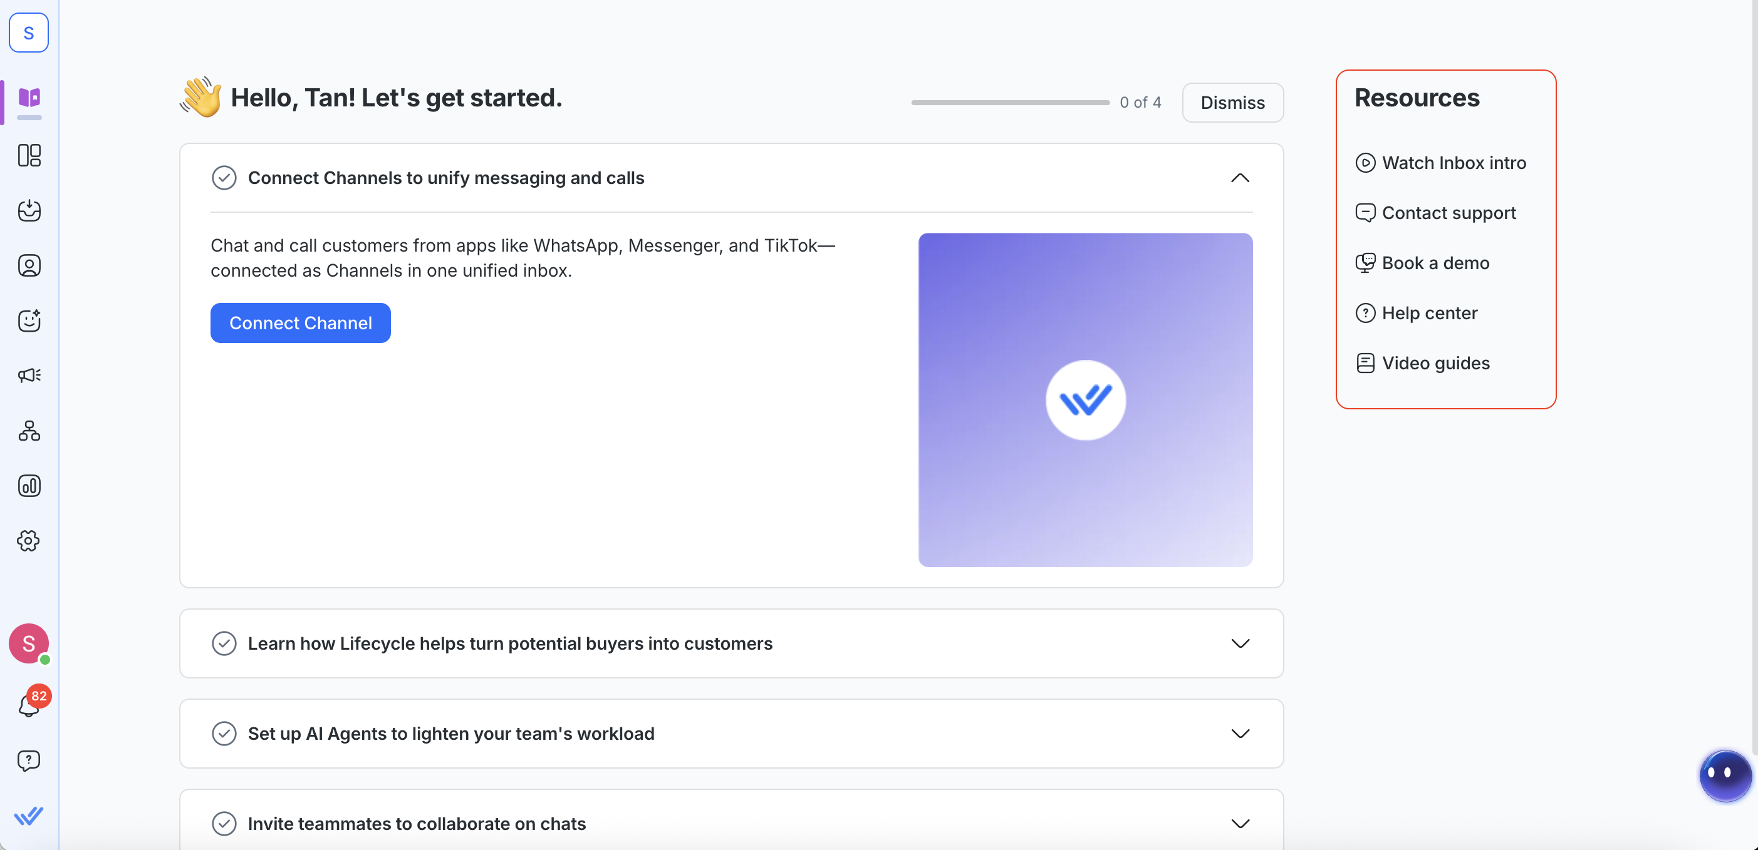Open the Help center link
Viewport: 1758px width, 850px height.
point(1429,313)
